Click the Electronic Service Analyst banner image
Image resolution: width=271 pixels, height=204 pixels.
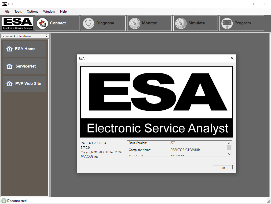[157, 102]
